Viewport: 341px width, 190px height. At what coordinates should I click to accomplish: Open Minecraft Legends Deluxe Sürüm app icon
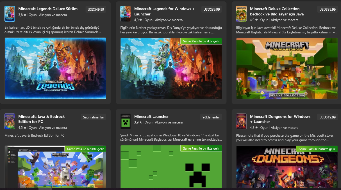pyautogui.click(x=10, y=14)
